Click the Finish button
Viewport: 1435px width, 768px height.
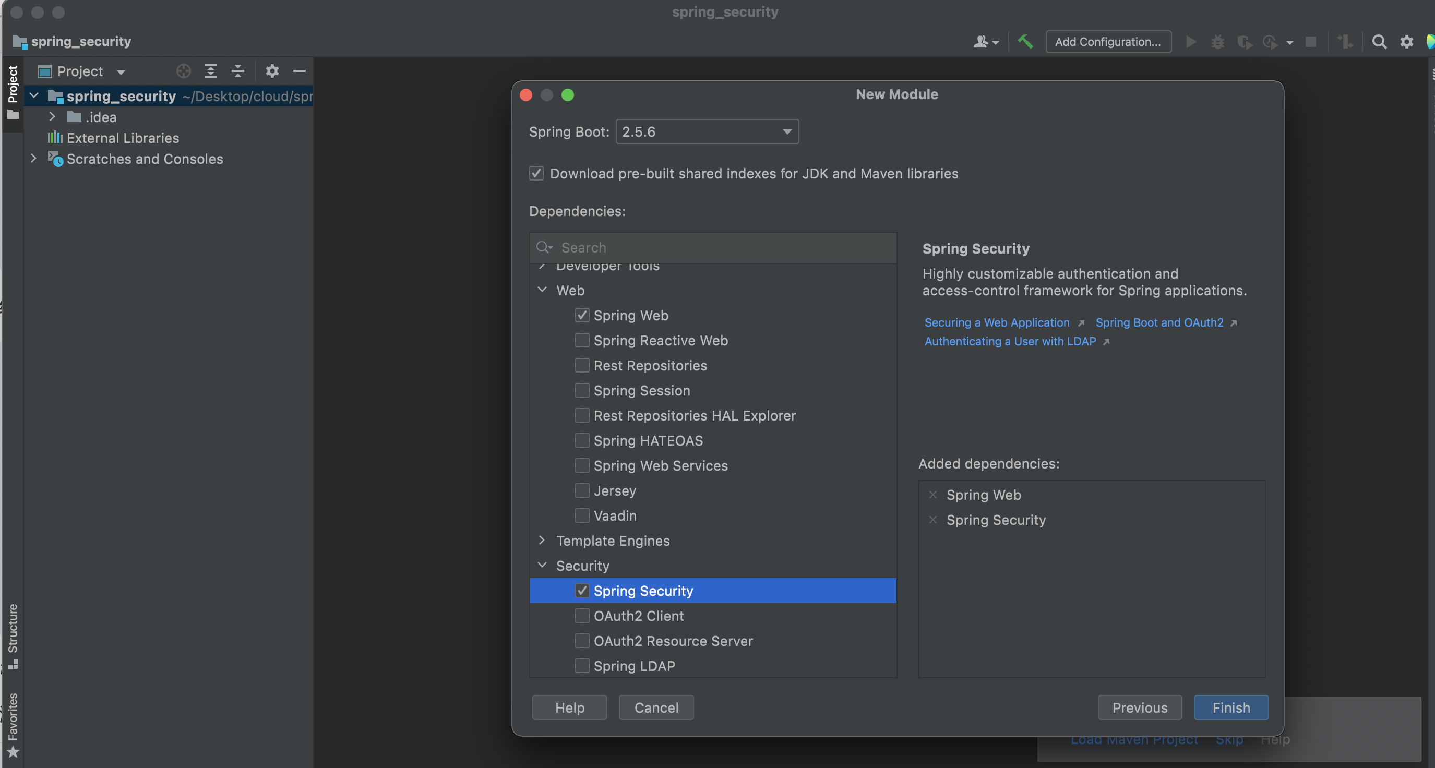click(1230, 707)
